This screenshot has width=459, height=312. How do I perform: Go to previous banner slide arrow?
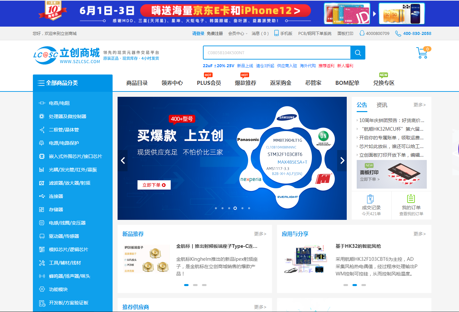point(123,161)
